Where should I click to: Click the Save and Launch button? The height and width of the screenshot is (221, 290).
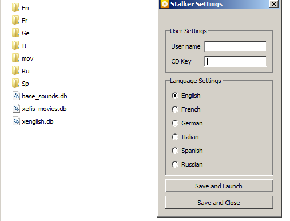coord(219,186)
